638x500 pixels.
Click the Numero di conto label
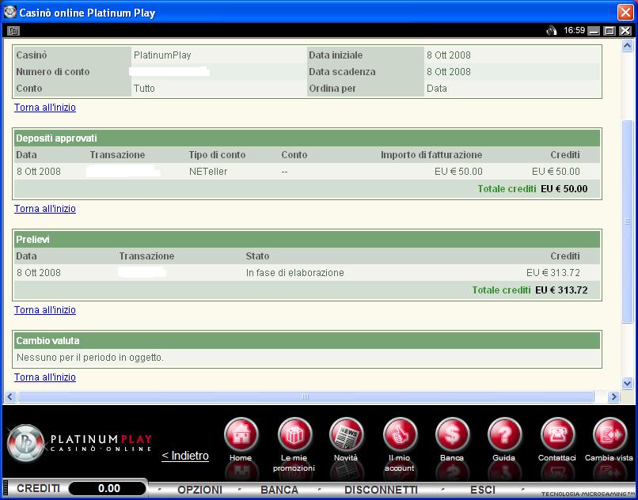click(53, 72)
